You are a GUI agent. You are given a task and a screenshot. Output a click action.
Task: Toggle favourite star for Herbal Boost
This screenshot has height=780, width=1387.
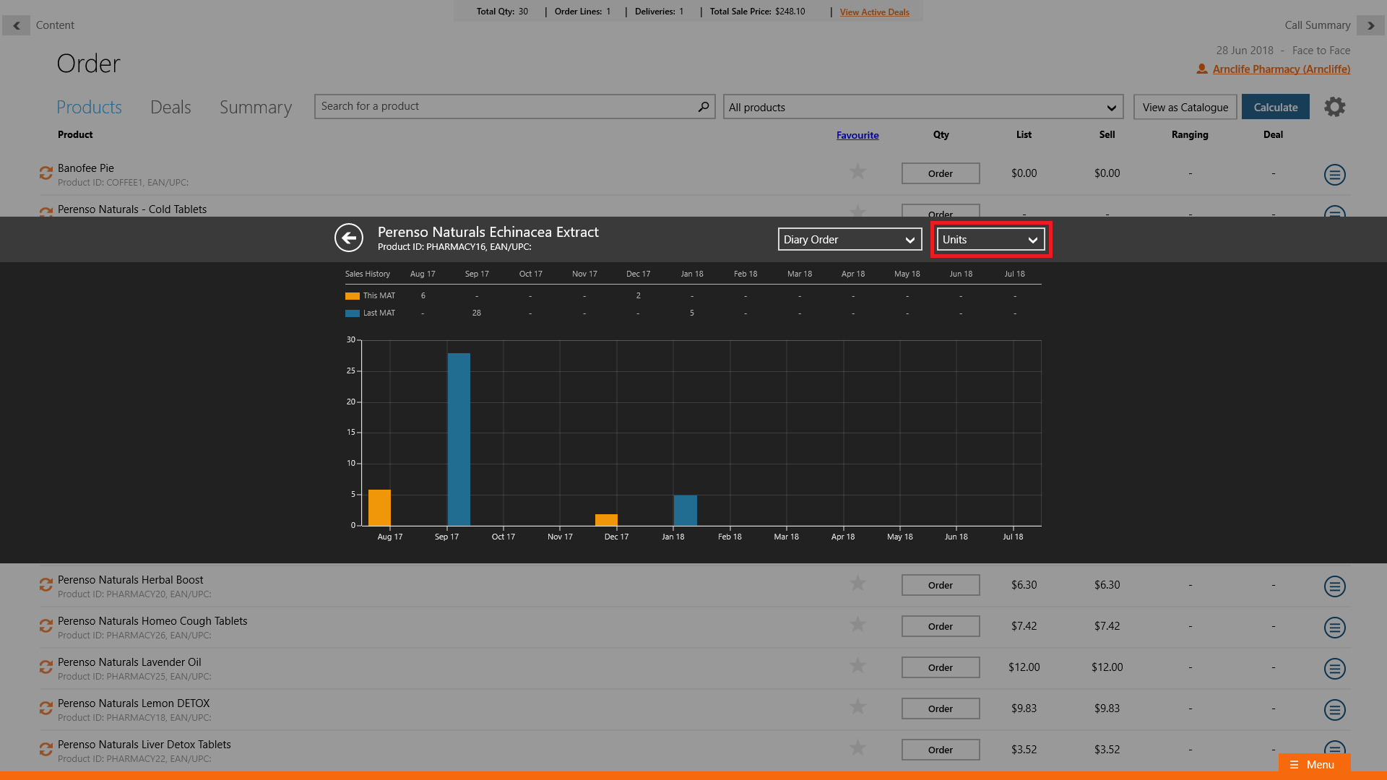[x=857, y=584]
